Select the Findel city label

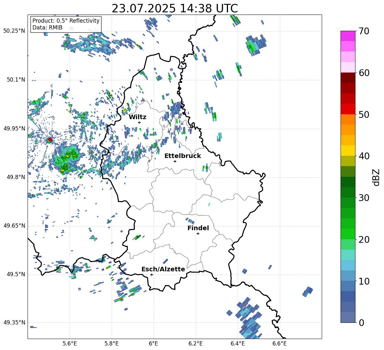[x=198, y=228]
